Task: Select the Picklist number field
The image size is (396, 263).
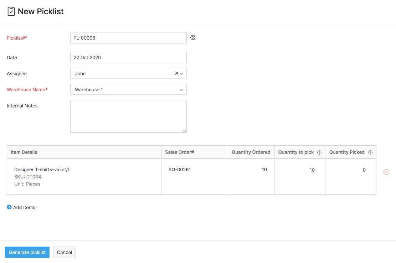Action: [x=128, y=37]
